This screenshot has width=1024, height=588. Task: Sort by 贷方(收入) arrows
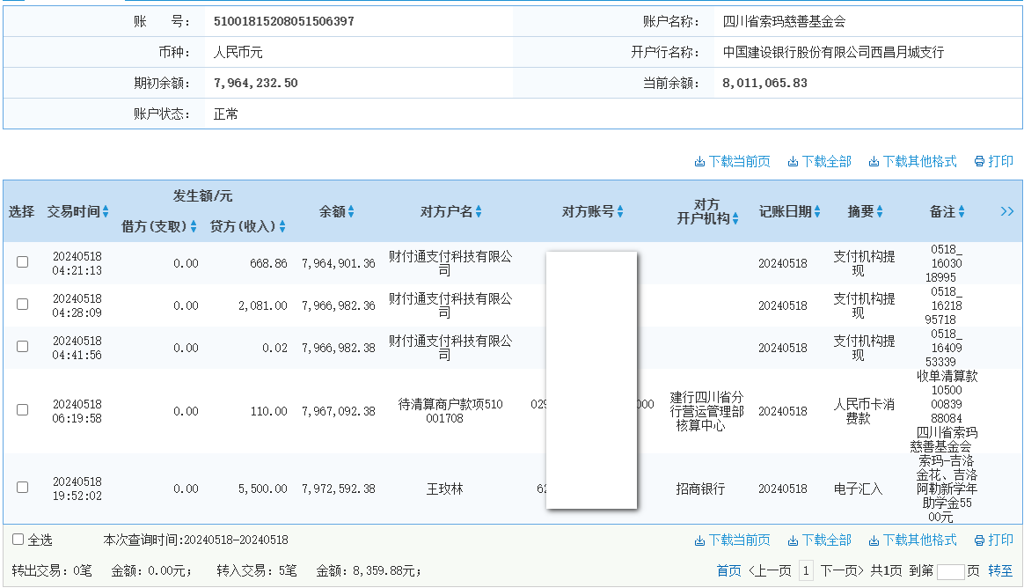coord(282,226)
